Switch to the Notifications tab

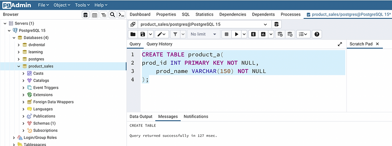pyautogui.click(x=196, y=116)
